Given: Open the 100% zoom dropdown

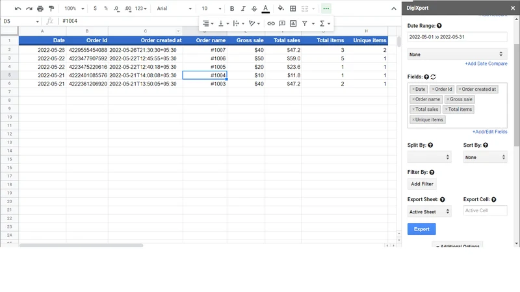Looking at the screenshot, I should [74, 8].
